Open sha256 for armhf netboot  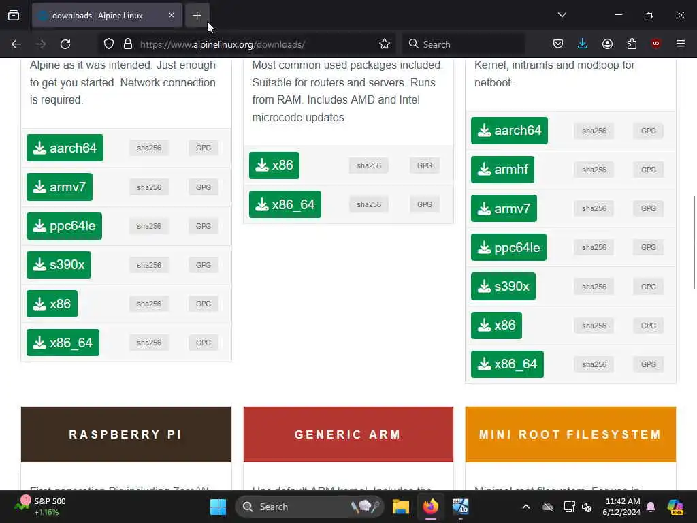594,170
